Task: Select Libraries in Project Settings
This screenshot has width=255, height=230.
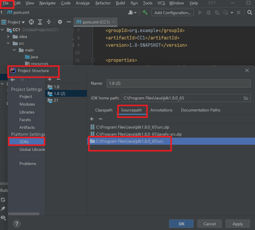Action: click(27, 112)
